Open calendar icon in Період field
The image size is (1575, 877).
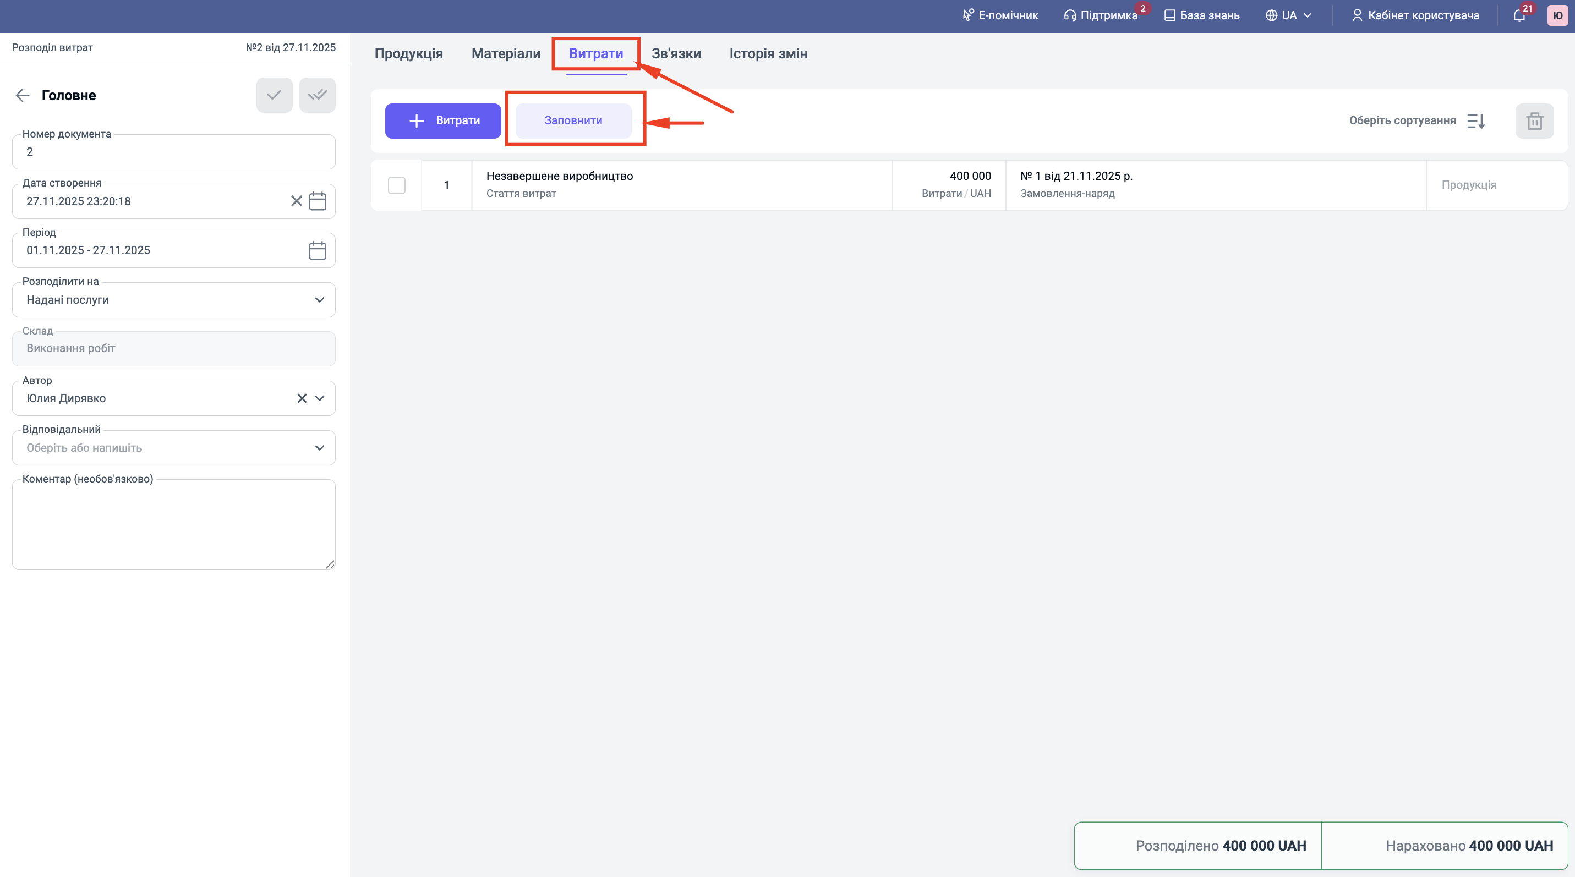coord(318,250)
